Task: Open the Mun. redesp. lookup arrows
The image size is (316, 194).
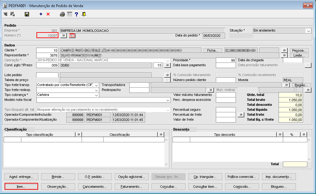Action: 308,90
